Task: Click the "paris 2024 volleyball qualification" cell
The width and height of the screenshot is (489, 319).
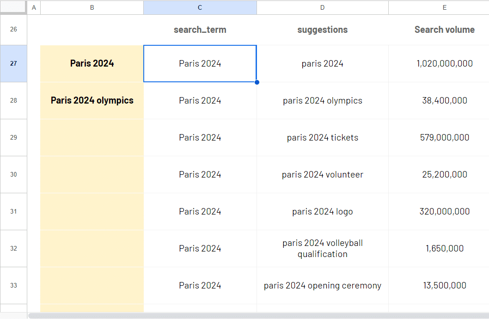Action: tap(322, 248)
